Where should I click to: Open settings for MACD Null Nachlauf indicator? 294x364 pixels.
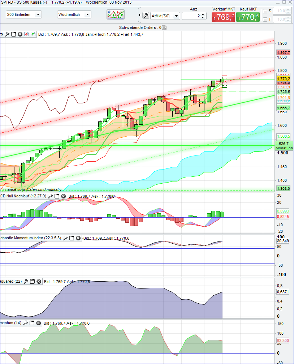[x=50, y=196]
